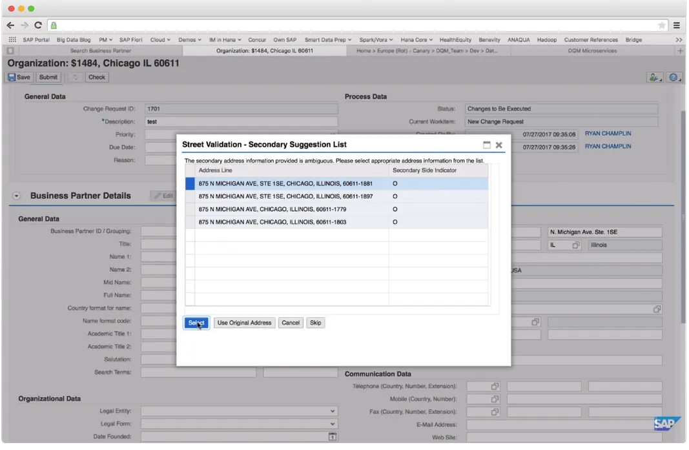Open the Legal Form dropdown
Viewport: 689px width, 450px height.
click(x=332, y=424)
